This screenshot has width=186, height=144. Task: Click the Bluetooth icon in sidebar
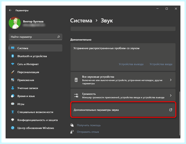point(13,56)
